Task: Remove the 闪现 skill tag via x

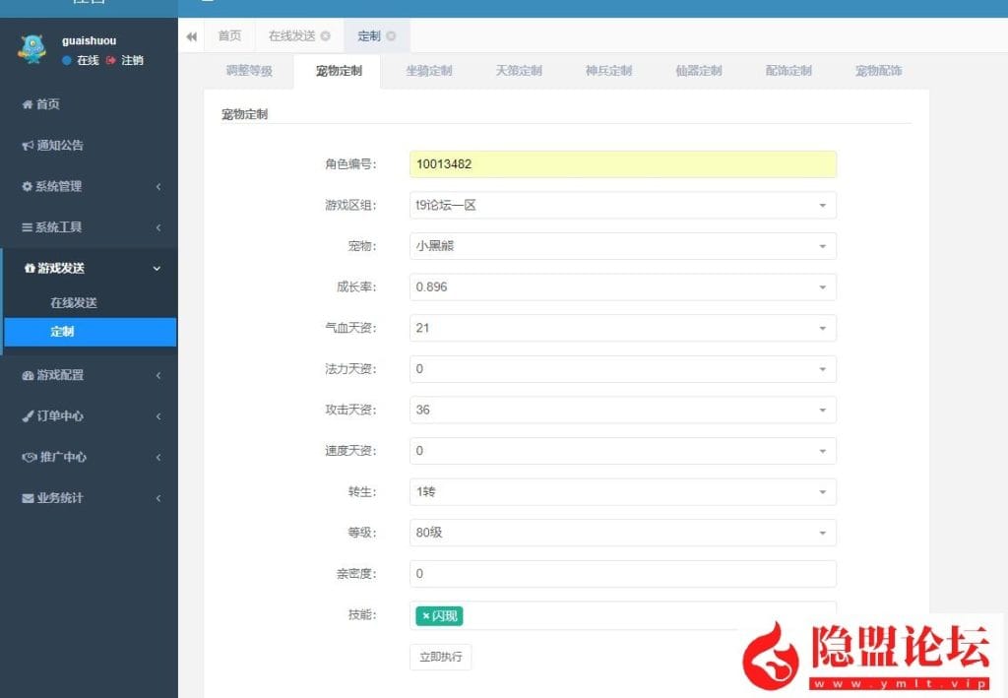Action: click(425, 616)
